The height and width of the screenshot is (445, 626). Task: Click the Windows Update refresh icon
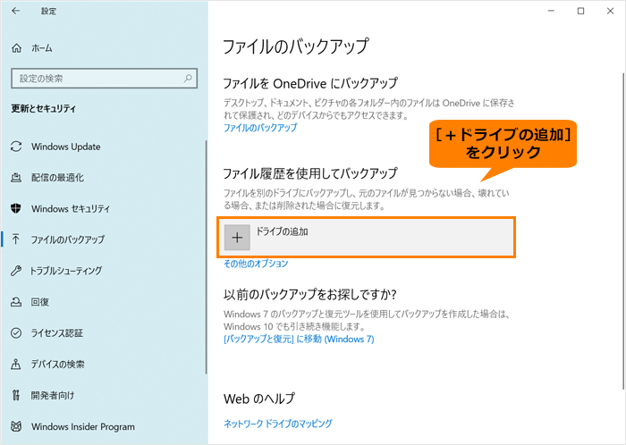[x=16, y=147]
